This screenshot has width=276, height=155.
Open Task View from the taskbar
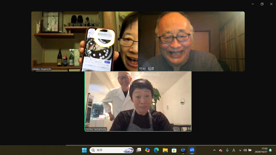coord(139,150)
